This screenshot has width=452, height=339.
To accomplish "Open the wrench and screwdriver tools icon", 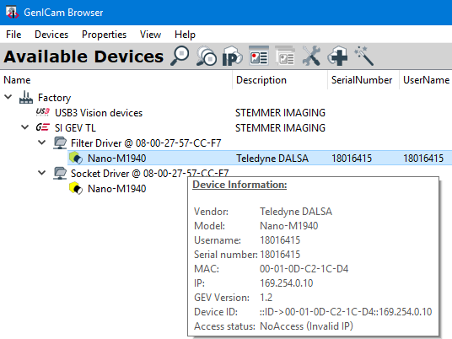I will tap(311, 56).
